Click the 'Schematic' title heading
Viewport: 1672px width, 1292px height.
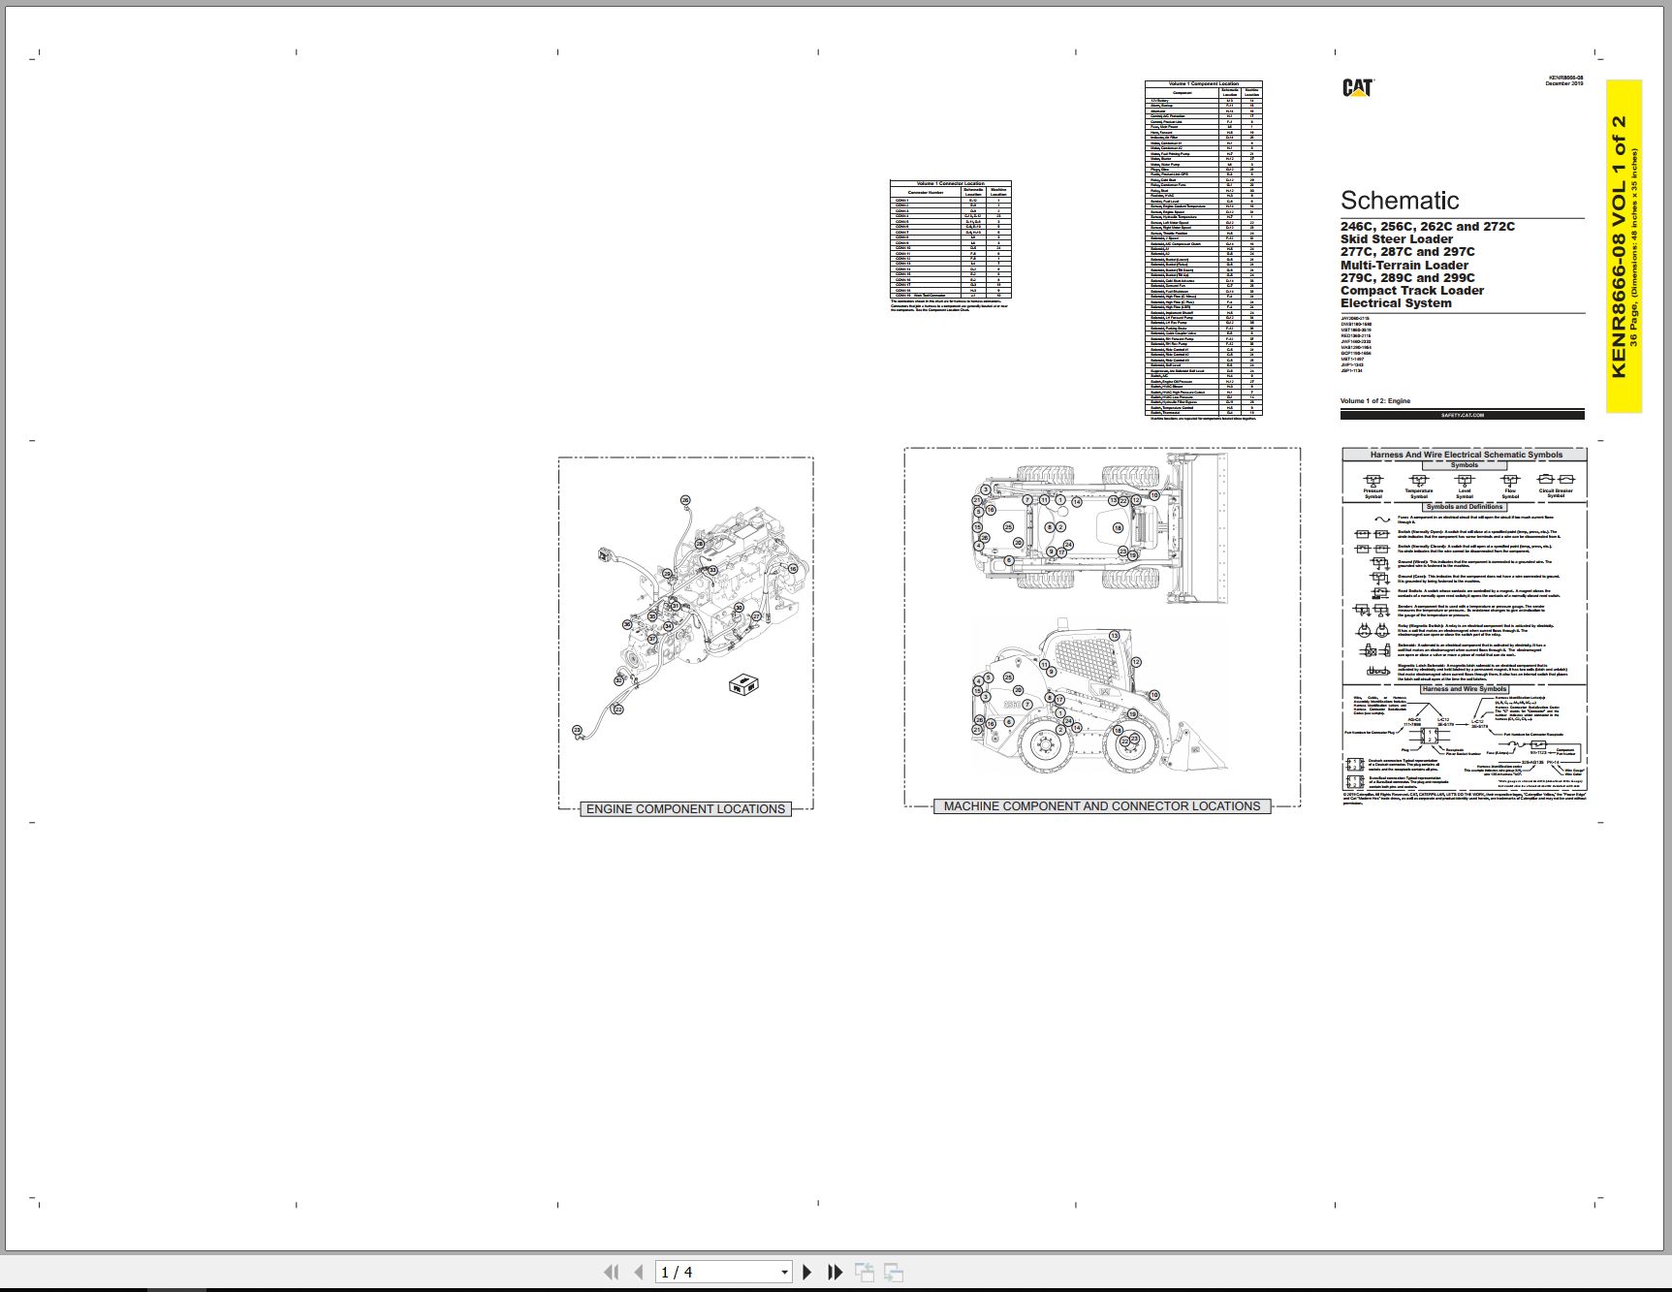1400,201
